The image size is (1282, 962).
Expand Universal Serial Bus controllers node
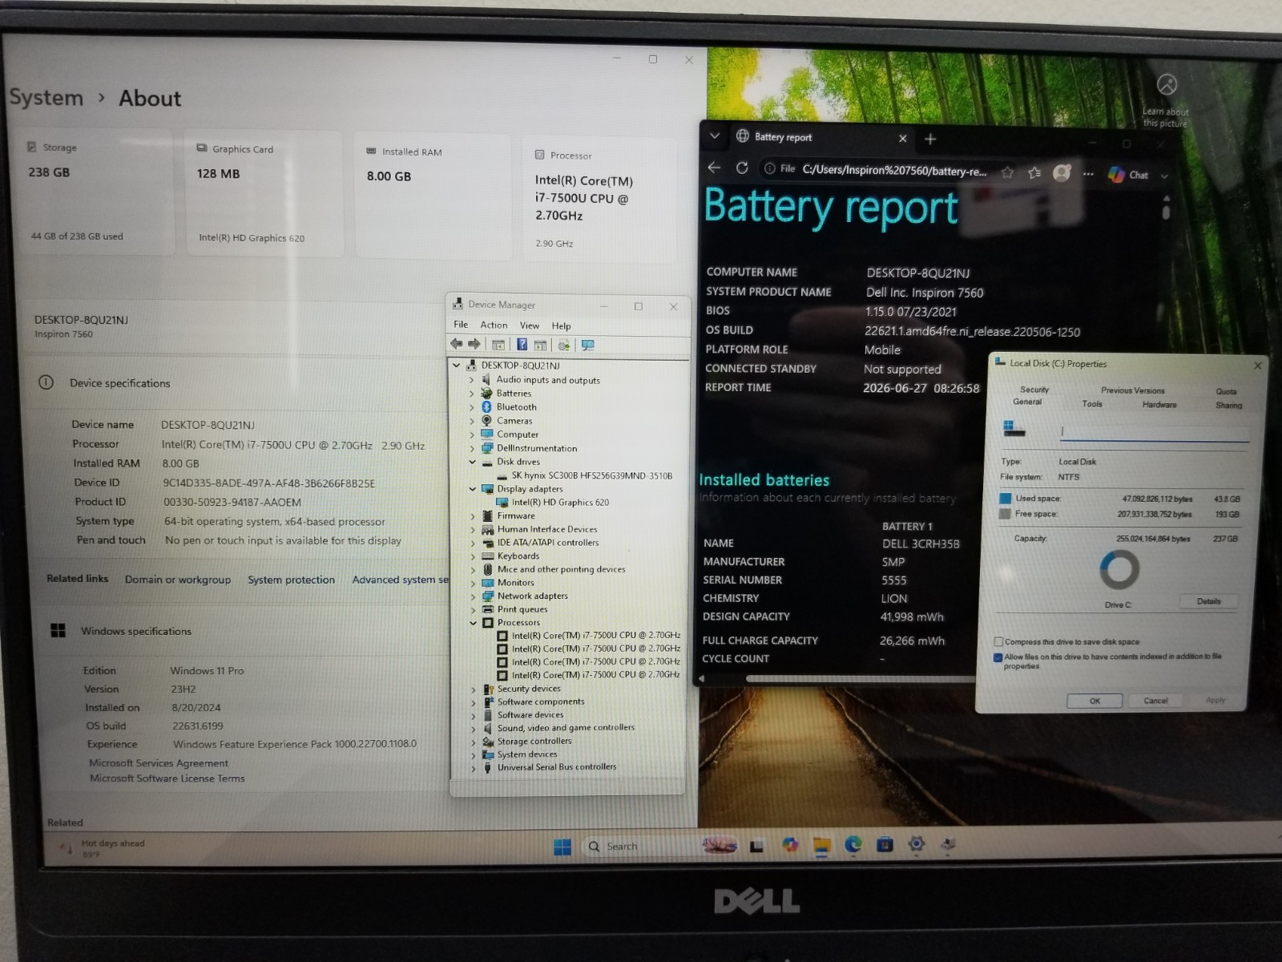click(474, 768)
